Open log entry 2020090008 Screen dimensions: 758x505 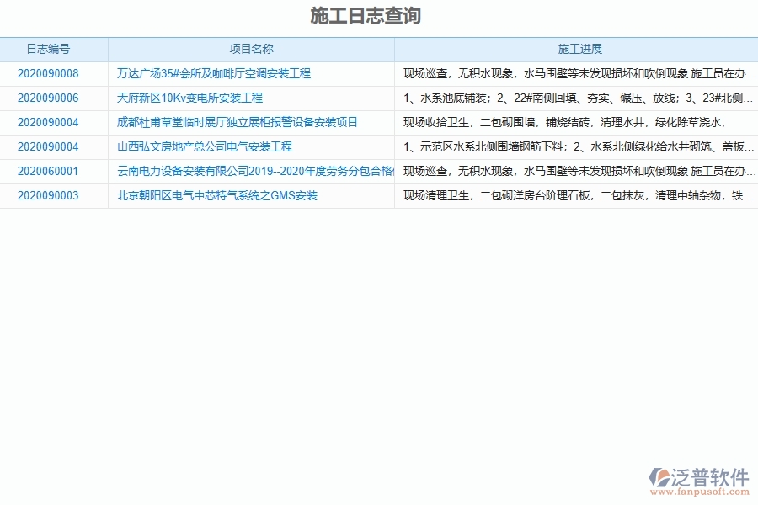click(46, 73)
